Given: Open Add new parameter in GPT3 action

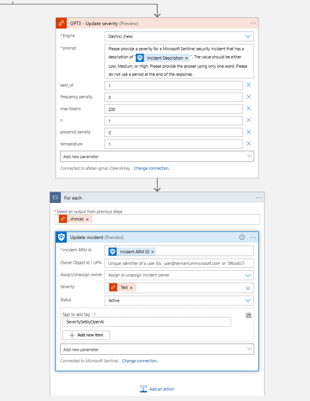Looking at the screenshot, I should [157, 157].
